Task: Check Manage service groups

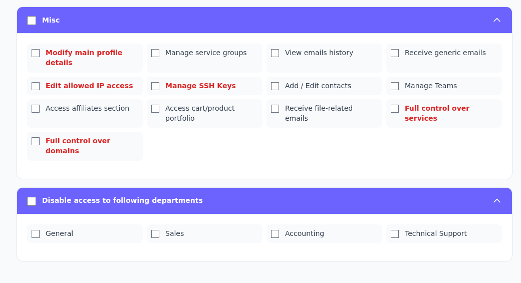Action: coord(155,53)
